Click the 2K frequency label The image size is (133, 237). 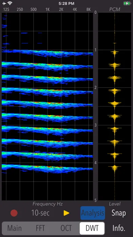click(61, 10)
